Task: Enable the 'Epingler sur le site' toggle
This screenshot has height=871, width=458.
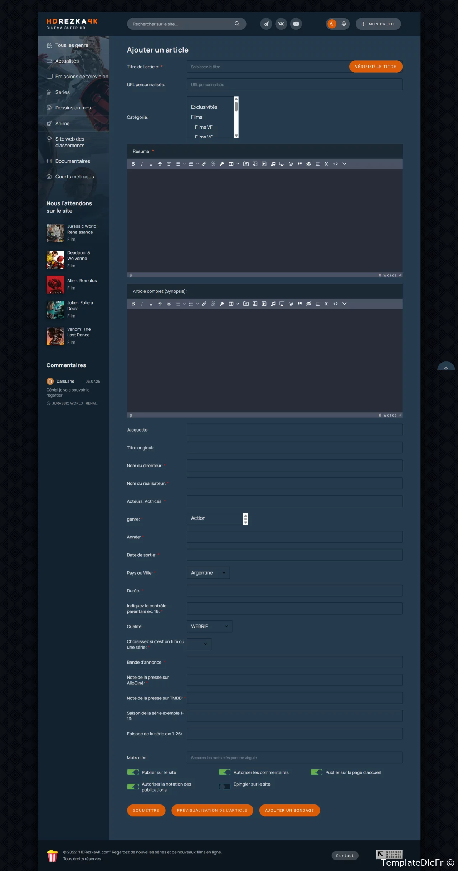Action: tap(225, 787)
